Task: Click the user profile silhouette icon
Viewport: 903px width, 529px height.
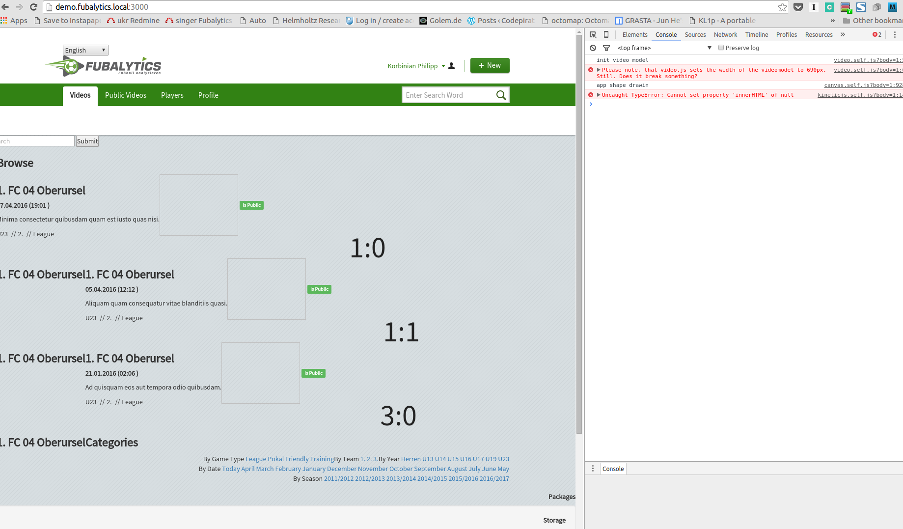Action: point(452,66)
